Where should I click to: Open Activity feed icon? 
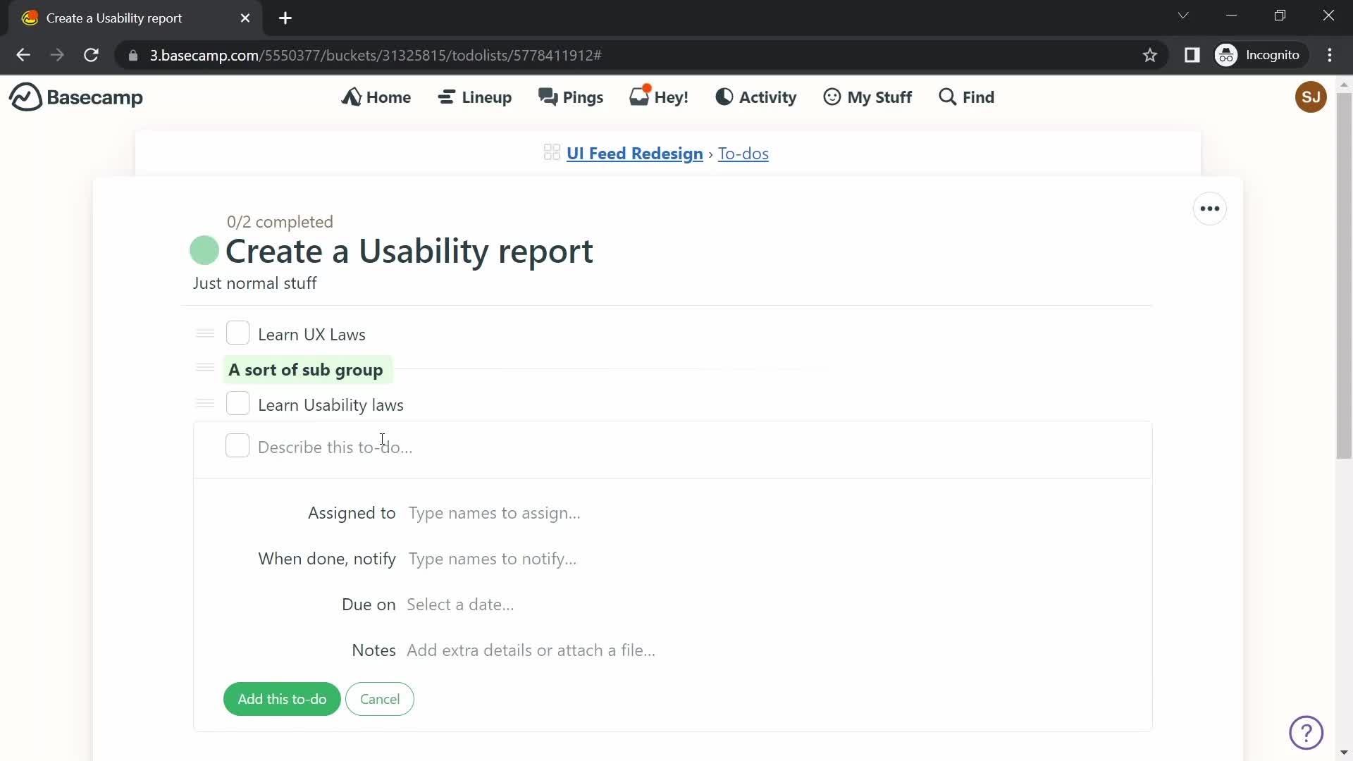point(725,97)
